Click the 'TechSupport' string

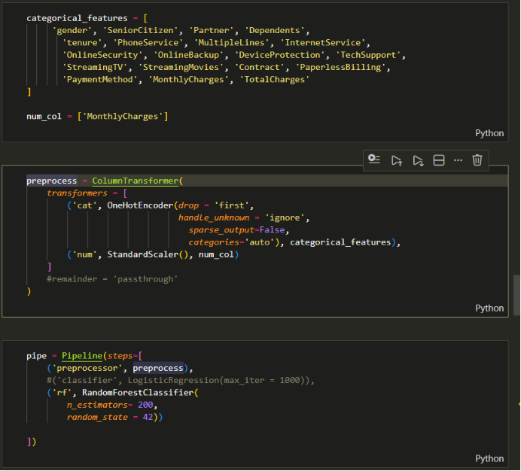[370, 55]
